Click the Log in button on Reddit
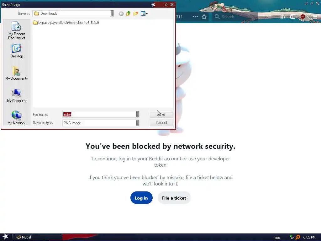Viewport: 321px width, 241px height. coord(141,198)
